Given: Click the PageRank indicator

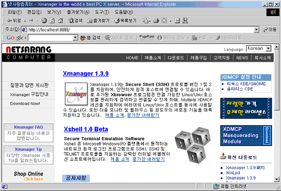Looking at the screenshot, I should click(x=147, y=37).
